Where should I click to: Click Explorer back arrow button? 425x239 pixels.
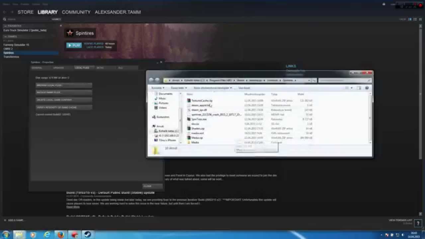[151, 80]
